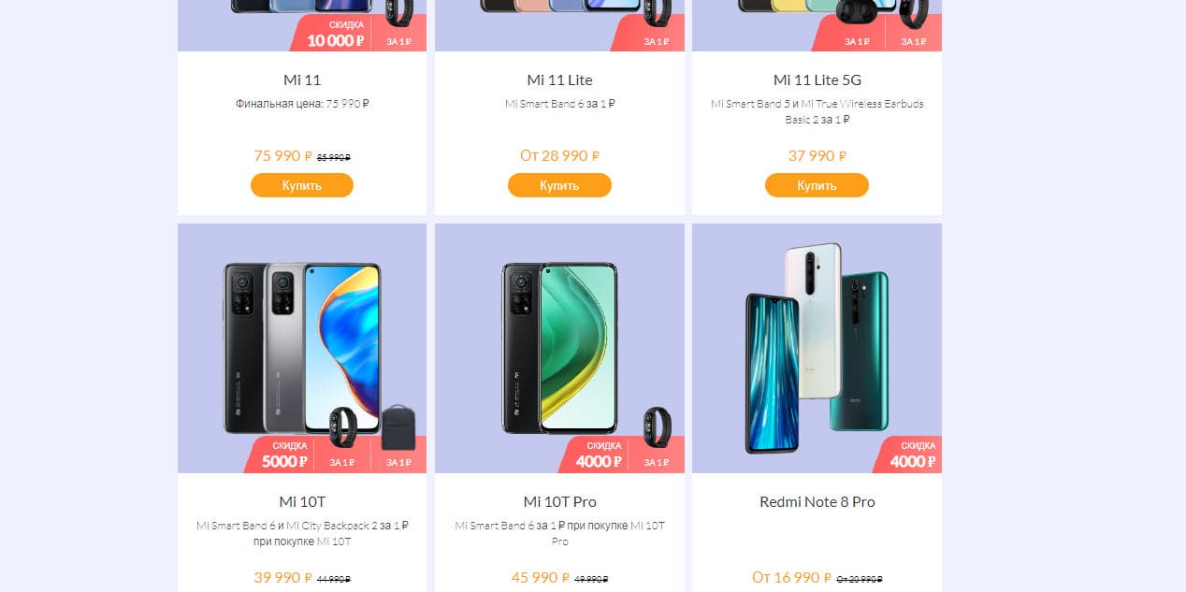Screen dimensions: 1186x592
Task: Click the Mi Band icon on Mi 10T Pro card
Action: (x=657, y=427)
